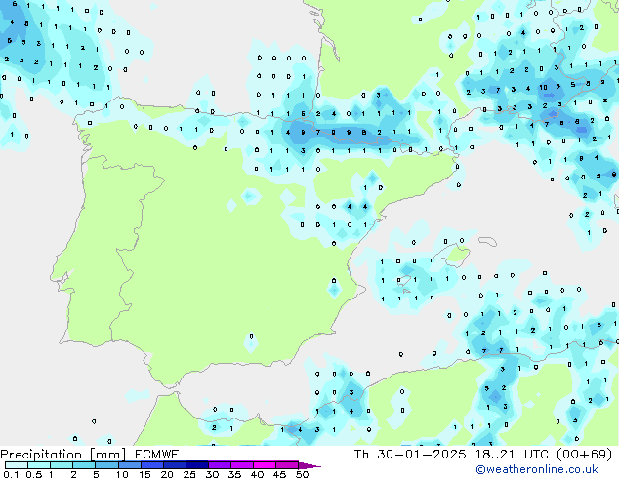This screenshot has width=619, height=478.
Task: Click the 45–50 mm legend color swatch
Action: tap(287, 465)
